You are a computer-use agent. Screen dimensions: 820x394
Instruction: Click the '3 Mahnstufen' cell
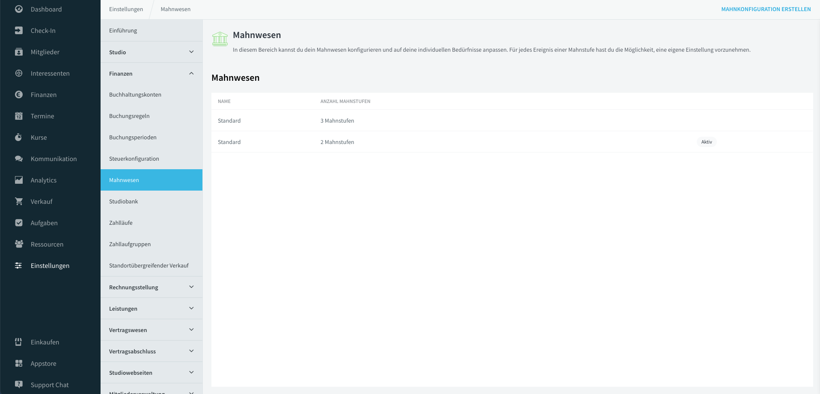pyautogui.click(x=337, y=121)
